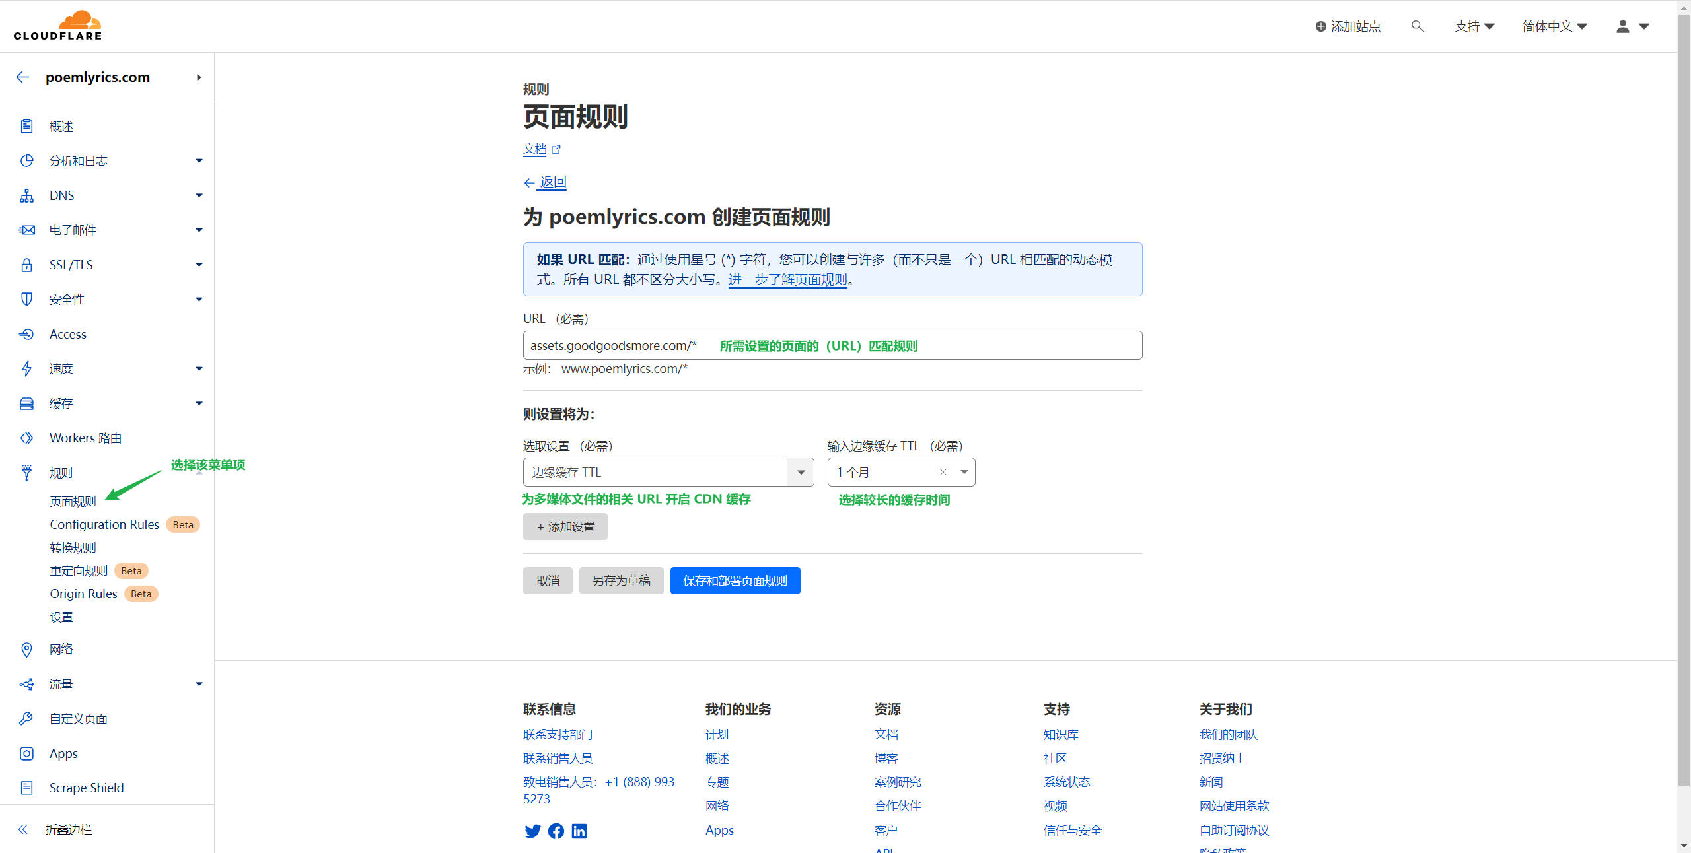Open Origin Rules menu item

83,594
